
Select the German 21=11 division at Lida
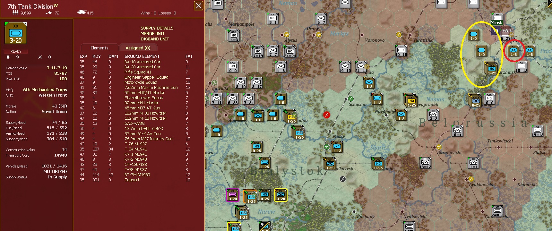tap(361, 67)
